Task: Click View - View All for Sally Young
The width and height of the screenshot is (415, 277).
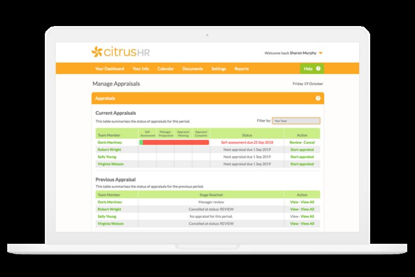Action: point(302,216)
